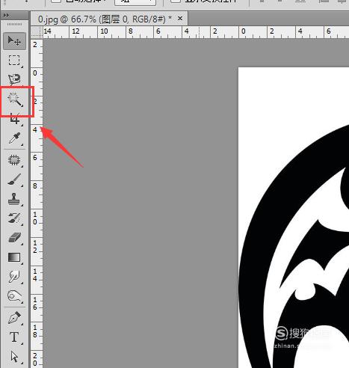Click the horizontal ruler at mark 0

click(244, 32)
